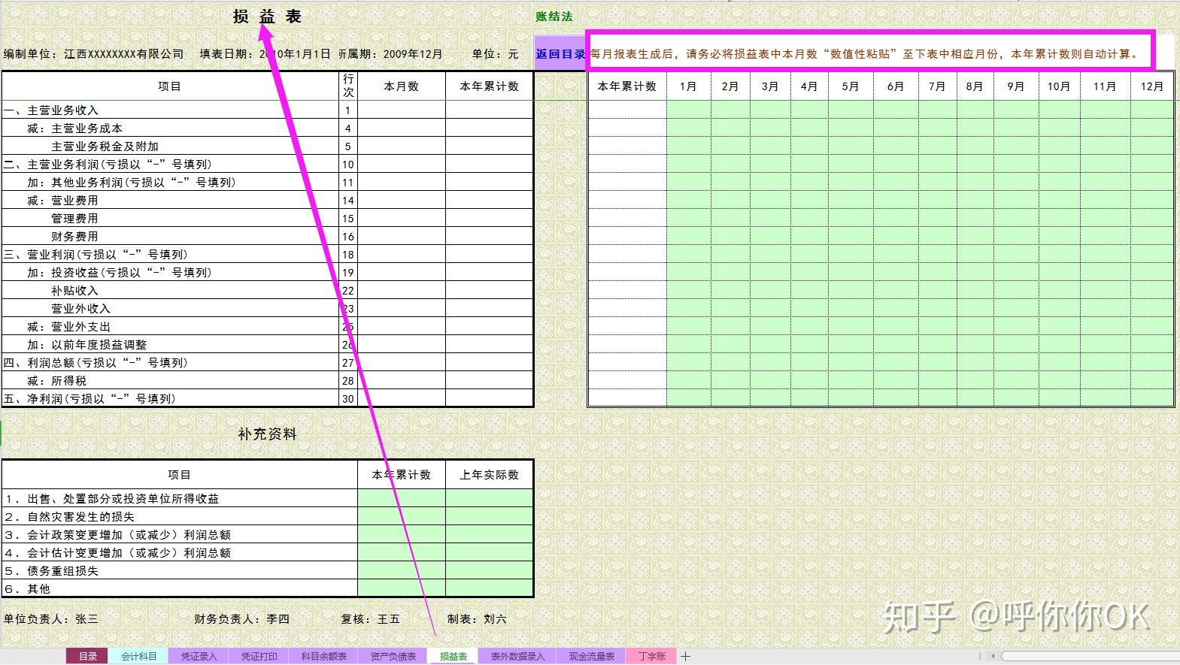
Task: Switch to the 凭证打印 sheet tab
Action: coord(259,656)
